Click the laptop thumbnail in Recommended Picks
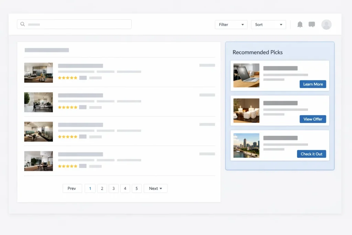Screen dimensions: 352x235 [246, 75]
